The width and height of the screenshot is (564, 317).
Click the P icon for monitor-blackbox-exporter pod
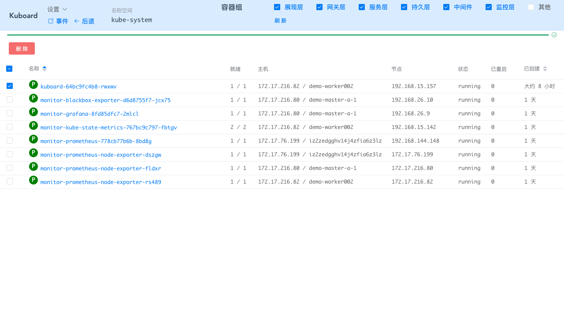click(x=33, y=98)
